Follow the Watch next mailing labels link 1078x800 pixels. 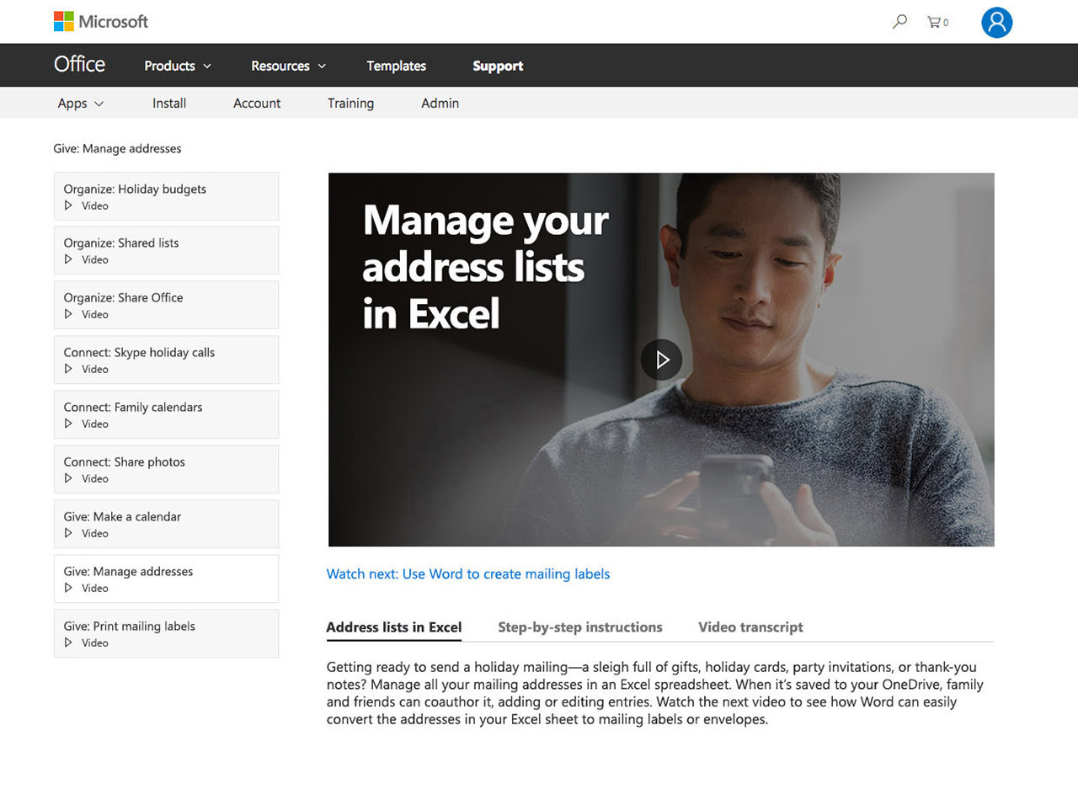[468, 573]
